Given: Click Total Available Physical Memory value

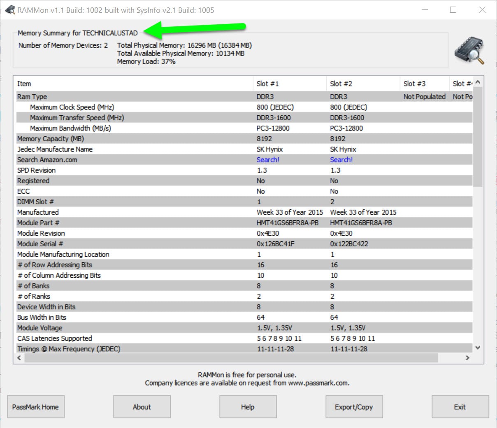Looking at the screenshot, I should [230, 54].
